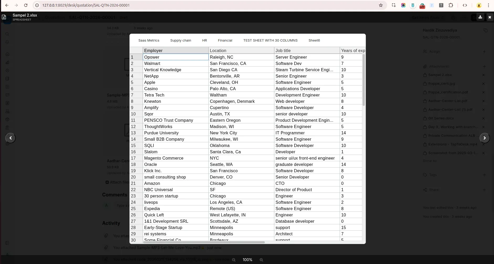
Task: Open the Get Items From dropdown
Action: (x=428, y=18)
